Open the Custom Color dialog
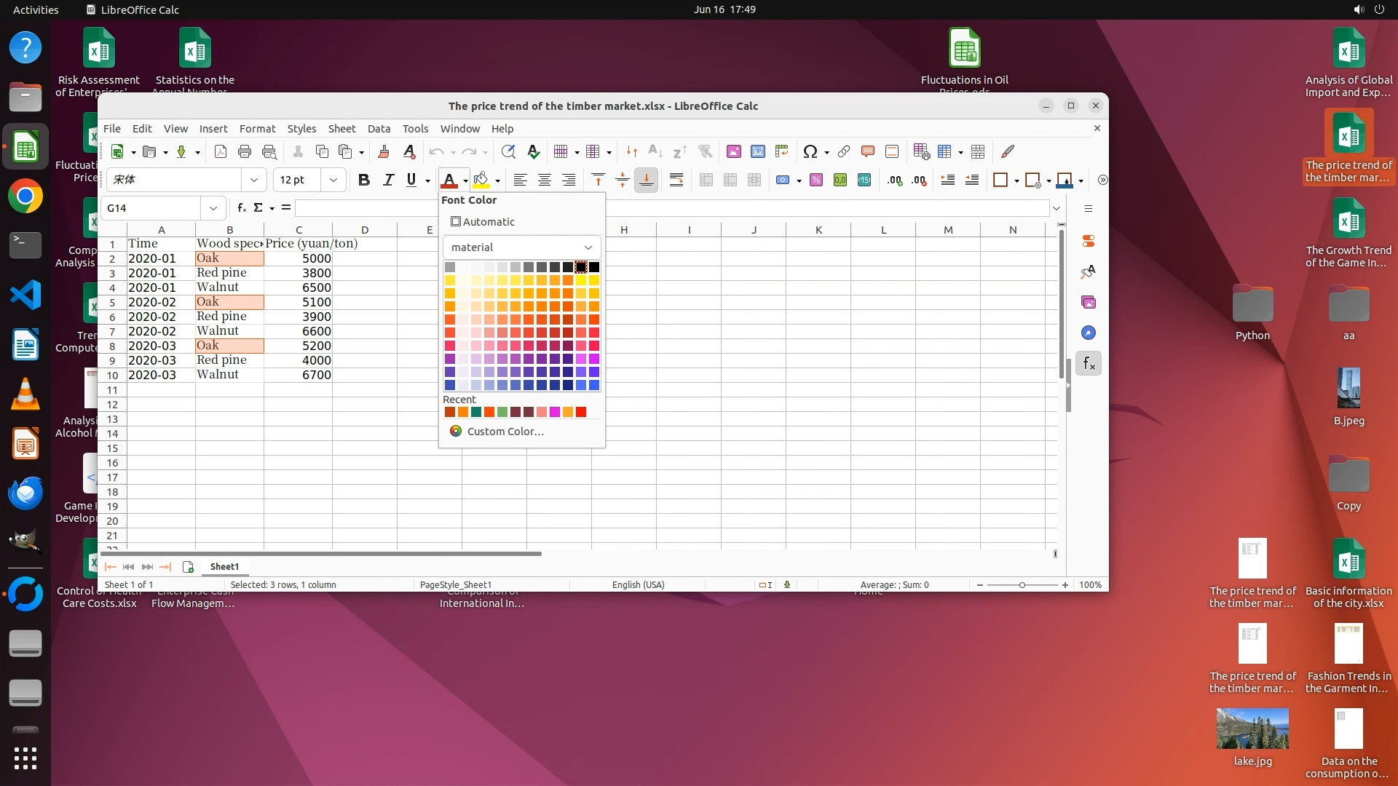 (505, 432)
